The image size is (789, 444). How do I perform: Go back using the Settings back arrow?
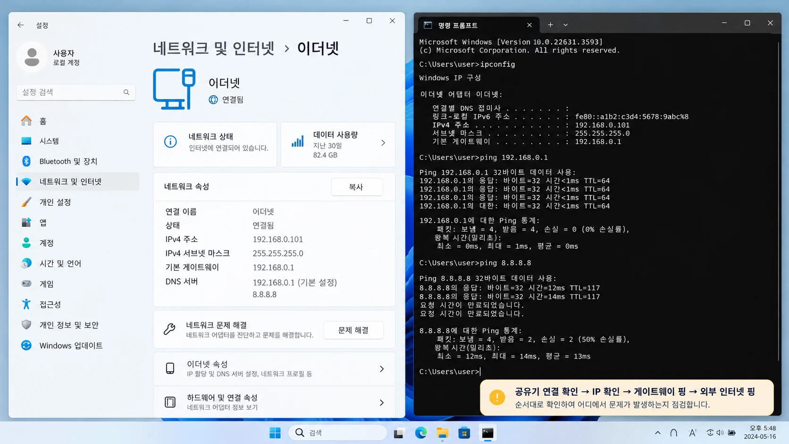20,25
